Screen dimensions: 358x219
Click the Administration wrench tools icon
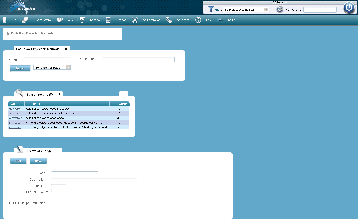pyautogui.click(x=135, y=20)
